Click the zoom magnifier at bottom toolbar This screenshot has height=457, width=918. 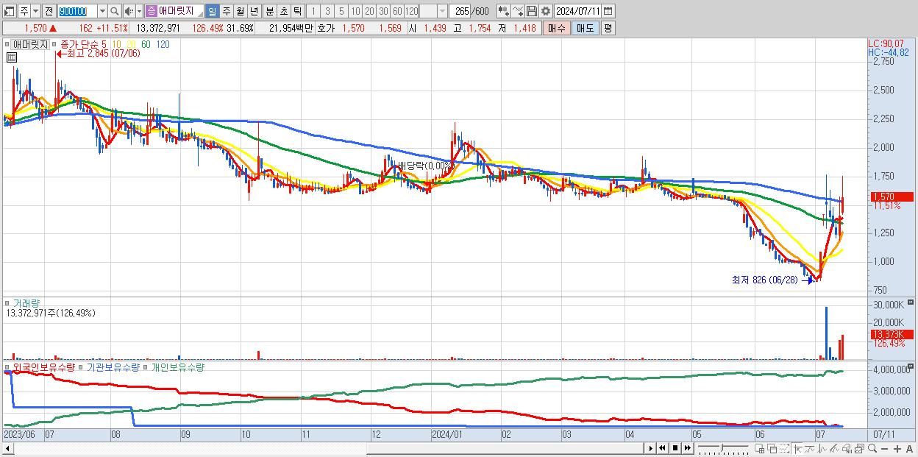point(872,448)
